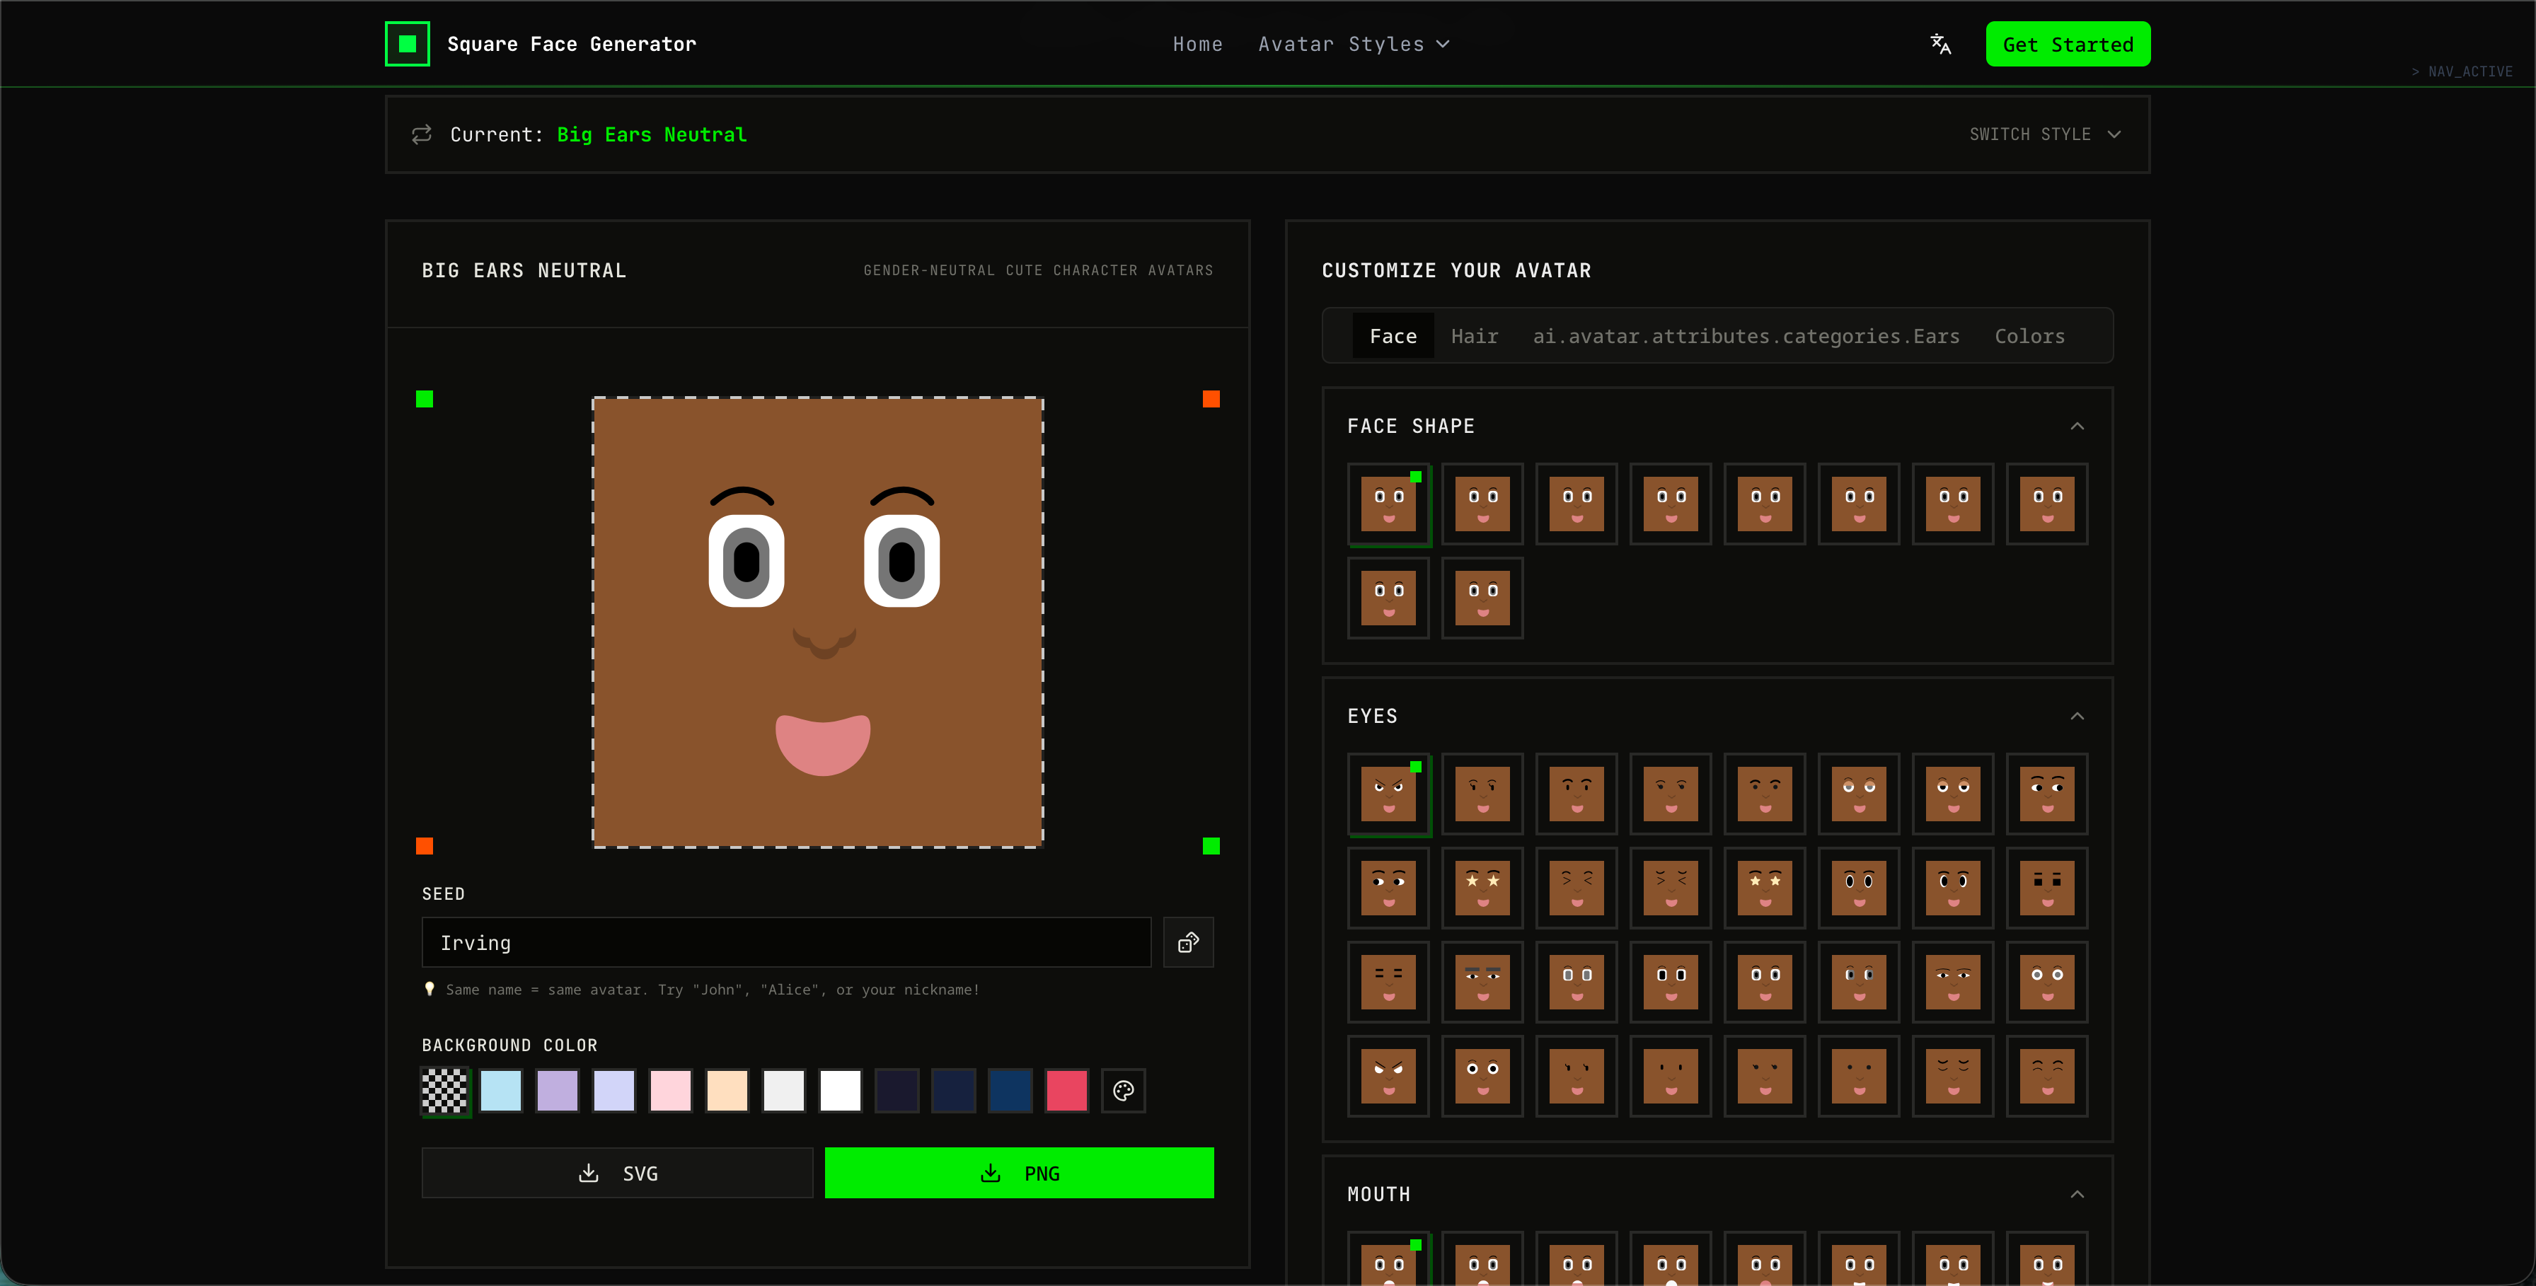Click the style swap icon next to Current
This screenshot has width=2536, height=1286.
[421, 134]
